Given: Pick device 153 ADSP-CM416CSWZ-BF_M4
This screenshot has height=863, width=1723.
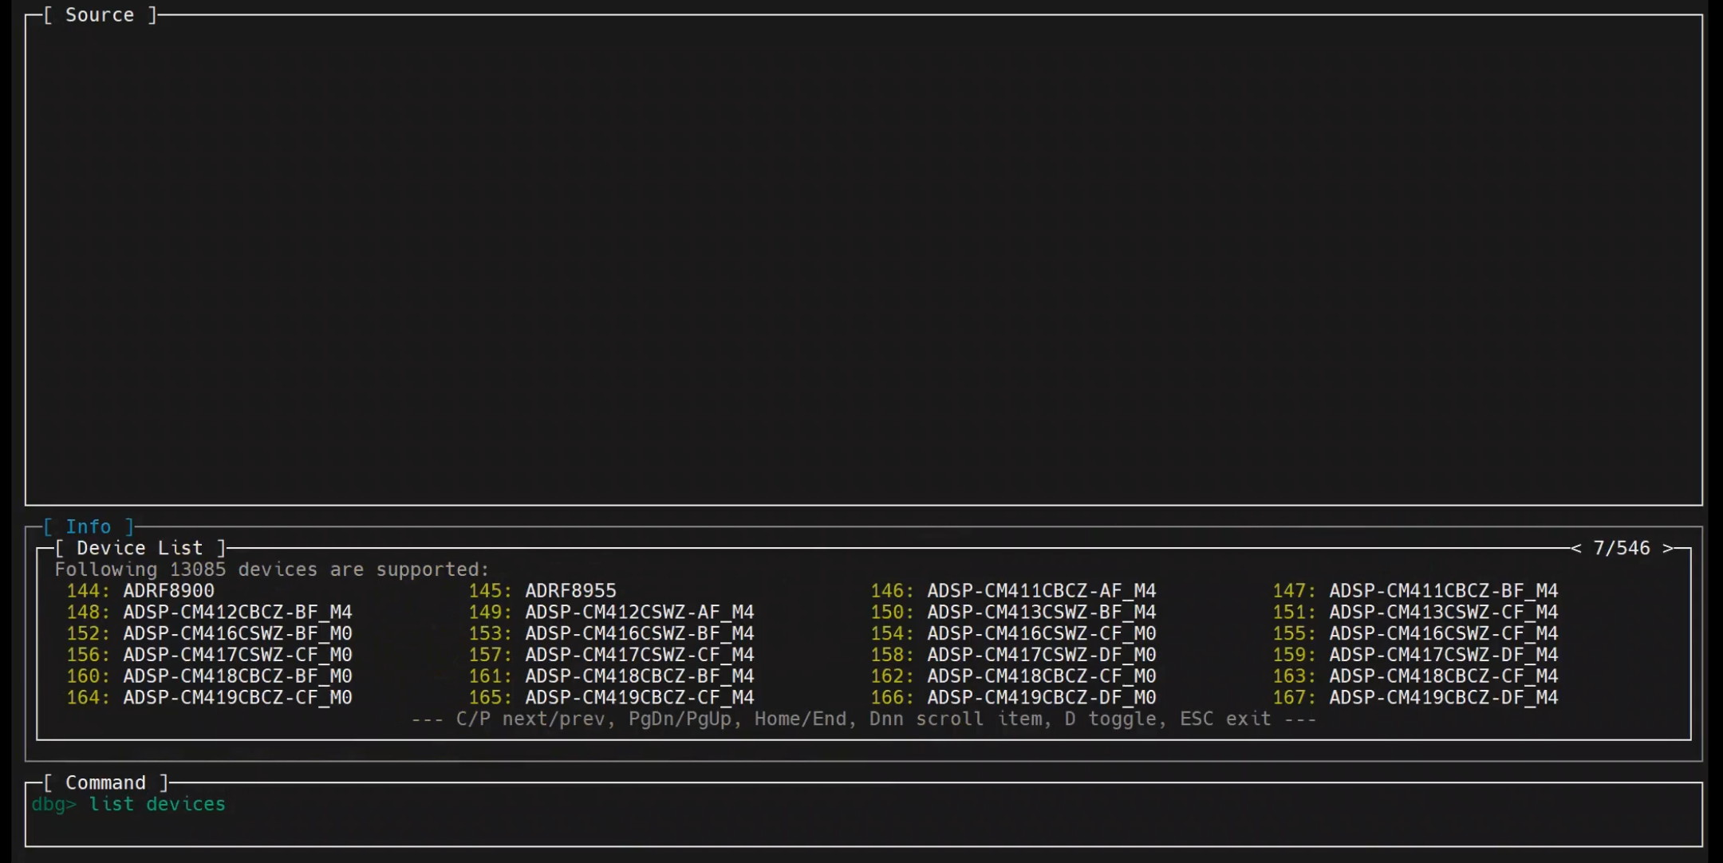Looking at the screenshot, I should click(639, 633).
